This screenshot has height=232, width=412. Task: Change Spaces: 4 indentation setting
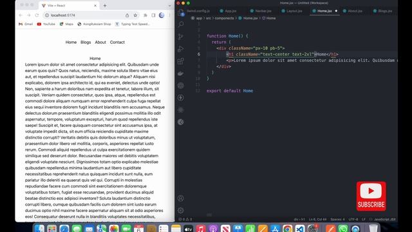tap(337, 219)
